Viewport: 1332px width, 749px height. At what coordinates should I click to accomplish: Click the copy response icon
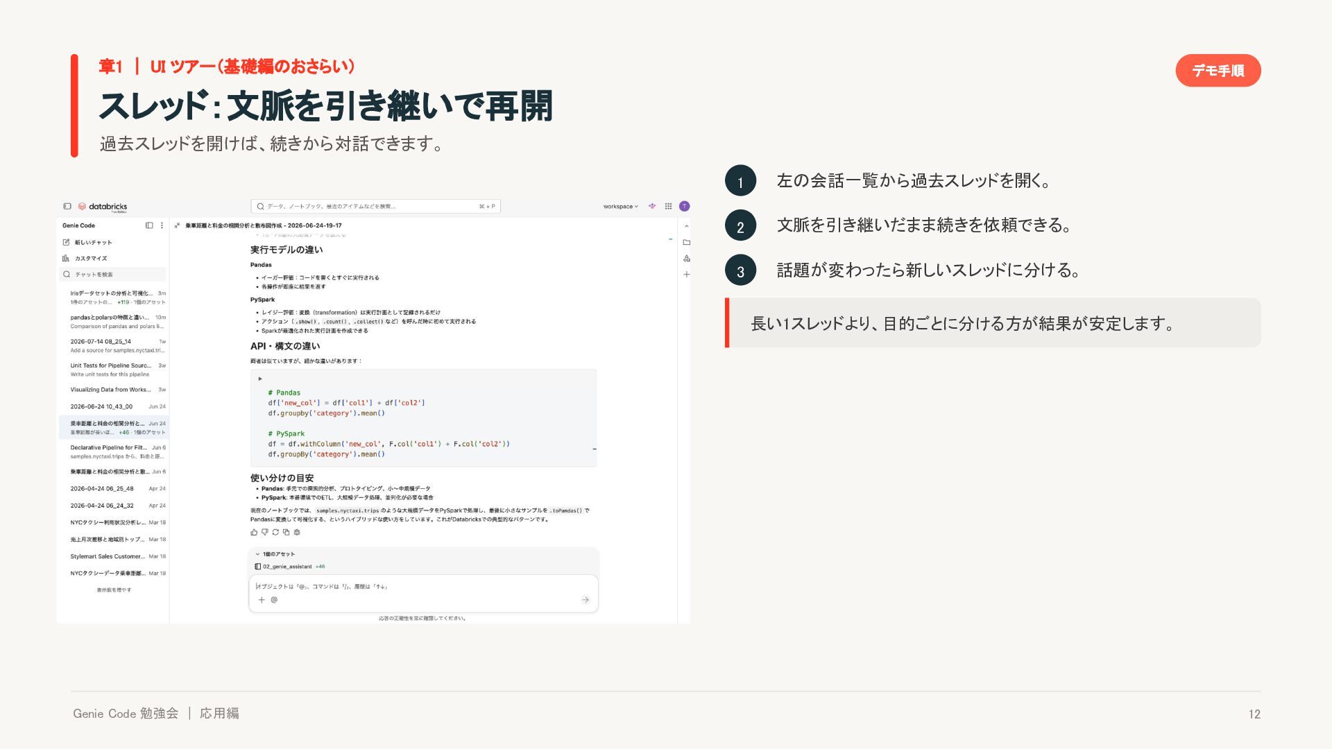click(286, 533)
